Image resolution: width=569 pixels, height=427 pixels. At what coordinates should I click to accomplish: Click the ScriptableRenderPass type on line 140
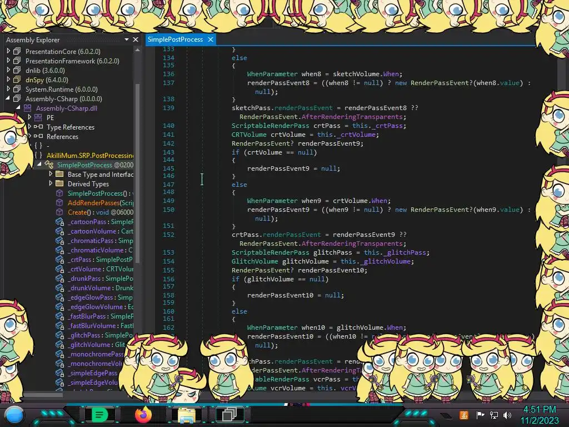click(271, 126)
